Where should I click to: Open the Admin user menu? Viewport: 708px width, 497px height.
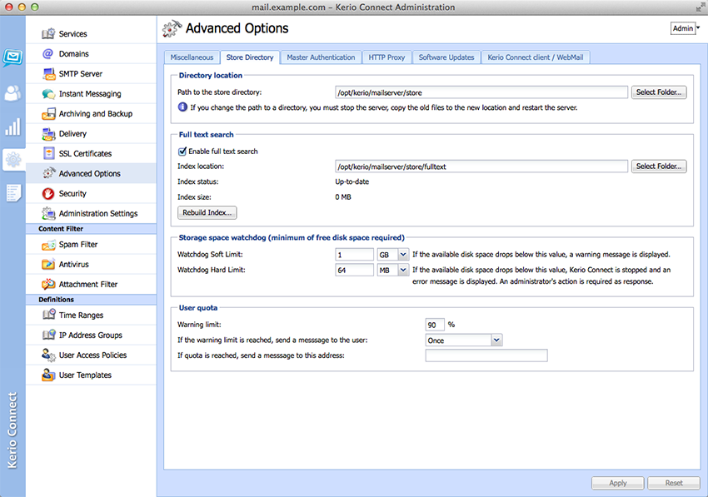click(x=685, y=28)
